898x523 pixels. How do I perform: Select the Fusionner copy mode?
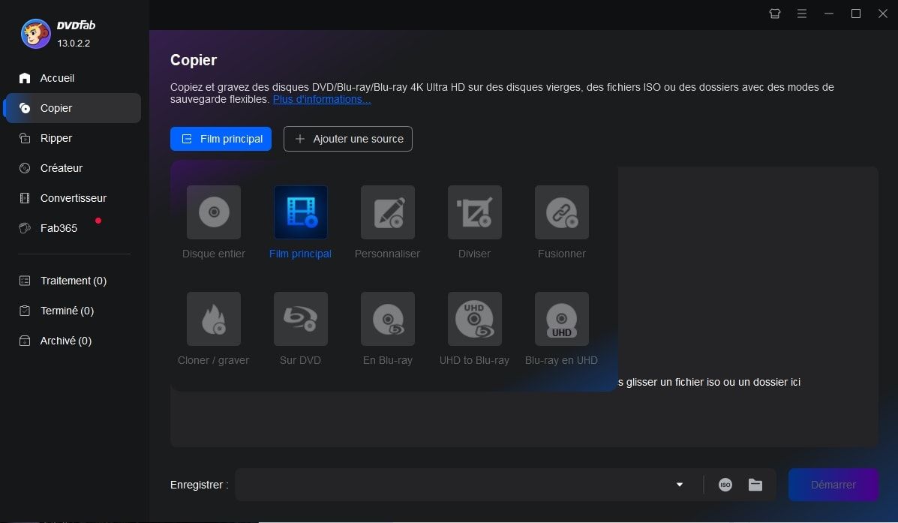coord(562,212)
